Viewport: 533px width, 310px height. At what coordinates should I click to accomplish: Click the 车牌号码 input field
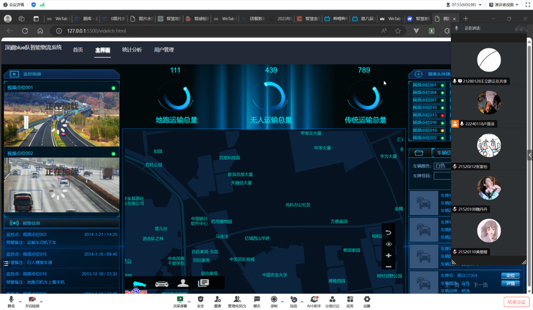[442, 176]
